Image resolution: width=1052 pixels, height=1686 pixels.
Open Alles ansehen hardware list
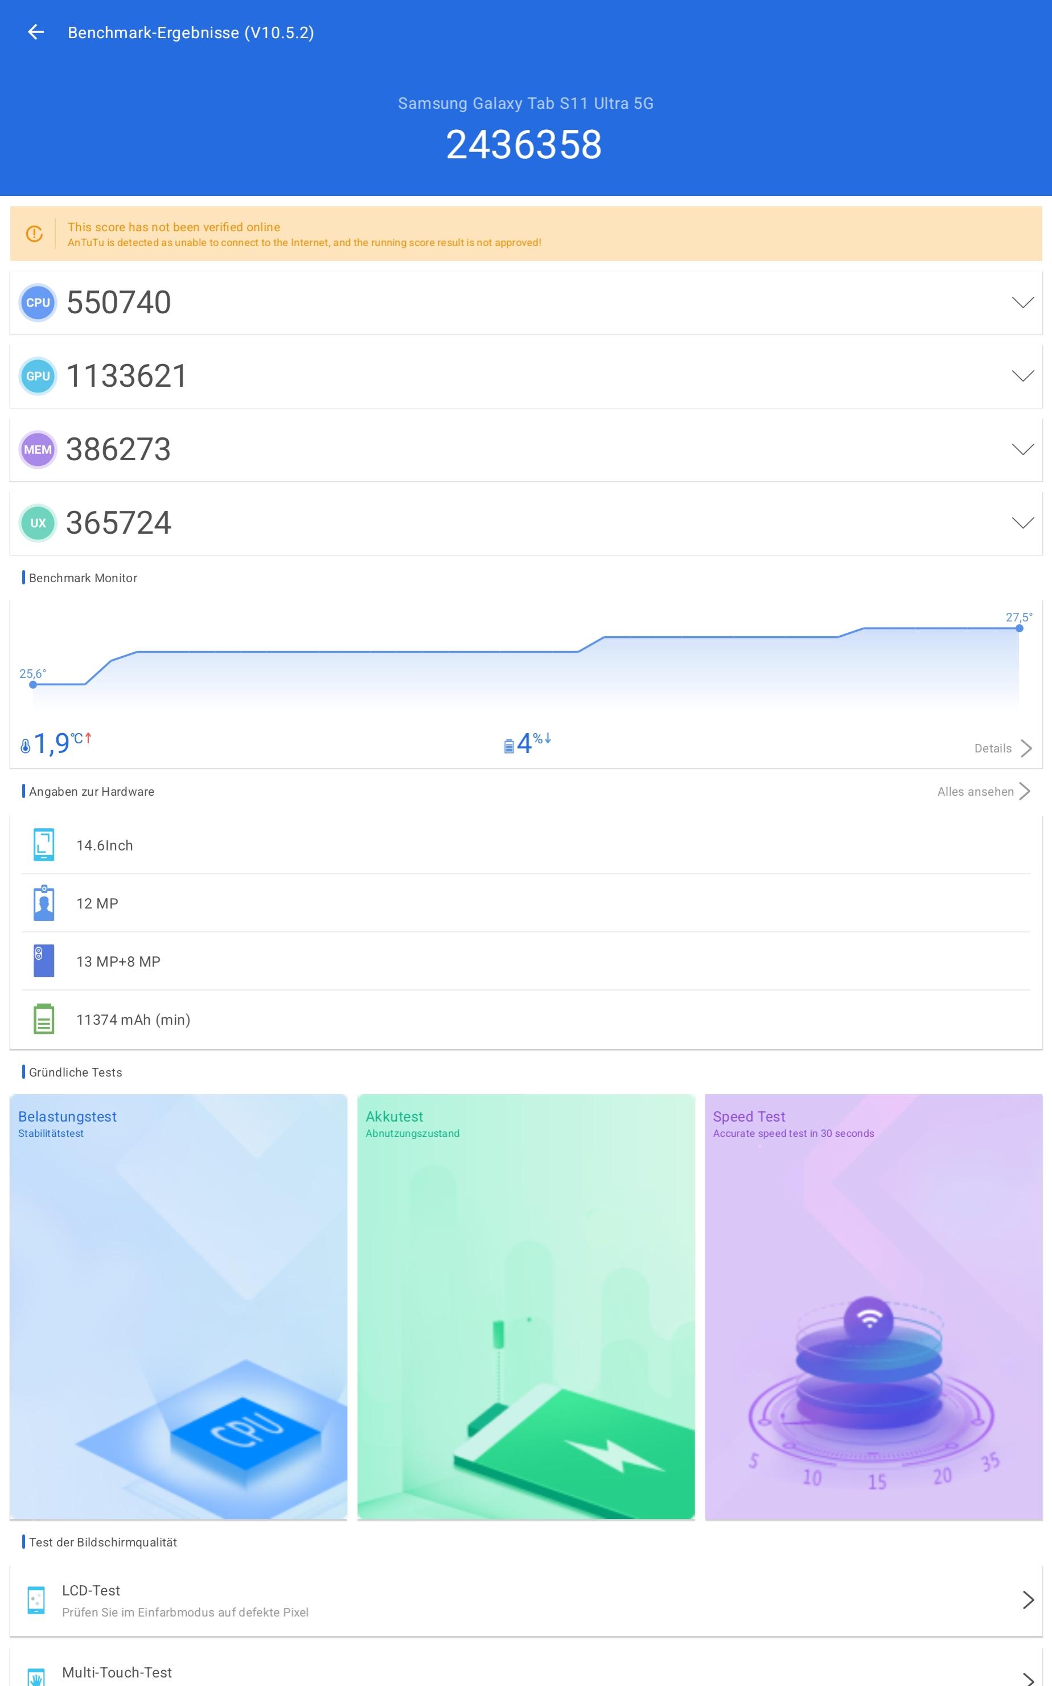coord(983,792)
